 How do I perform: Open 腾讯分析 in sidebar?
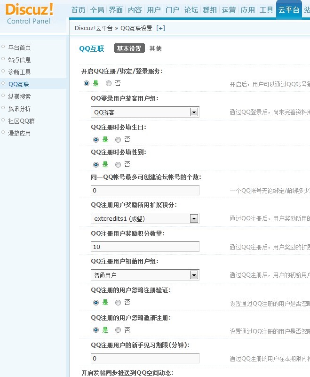click(x=19, y=109)
